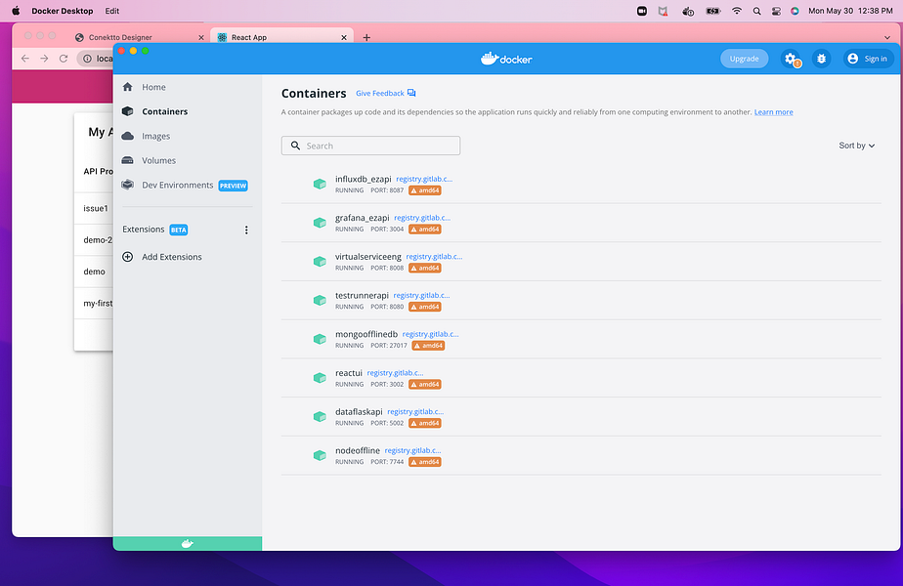Screen dimensions: 903x586
Task: Click influxdb_ezapi container icon
Action: 320,185
